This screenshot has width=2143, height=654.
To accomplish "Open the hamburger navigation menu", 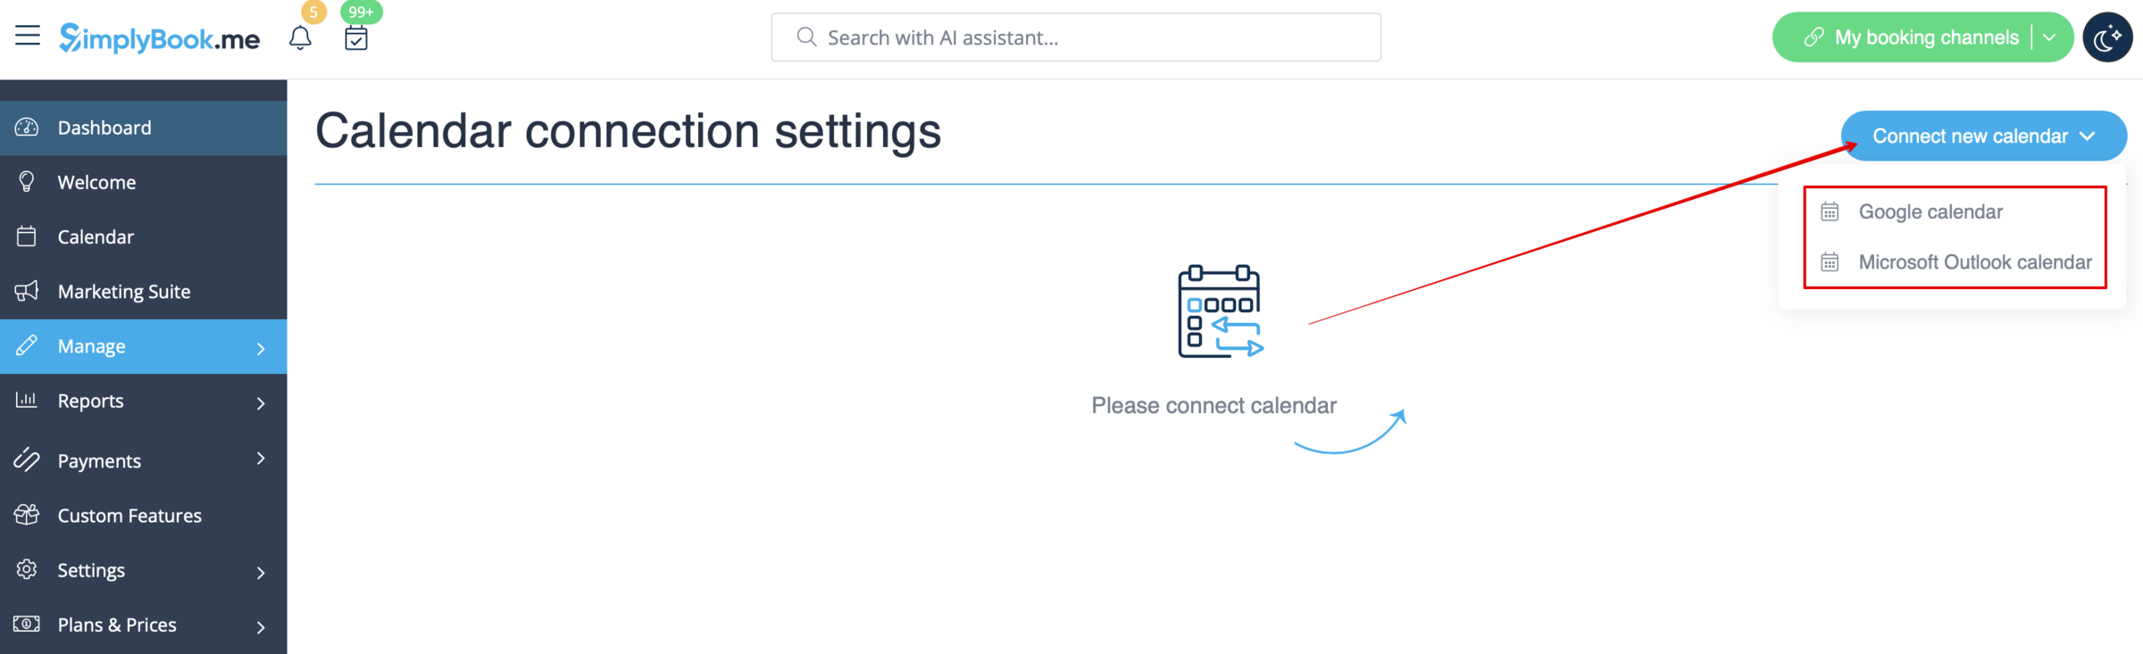I will point(27,36).
